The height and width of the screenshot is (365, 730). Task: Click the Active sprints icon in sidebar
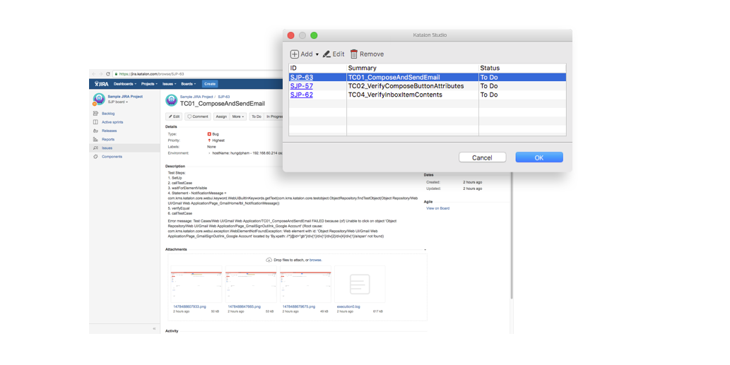click(95, 122)
